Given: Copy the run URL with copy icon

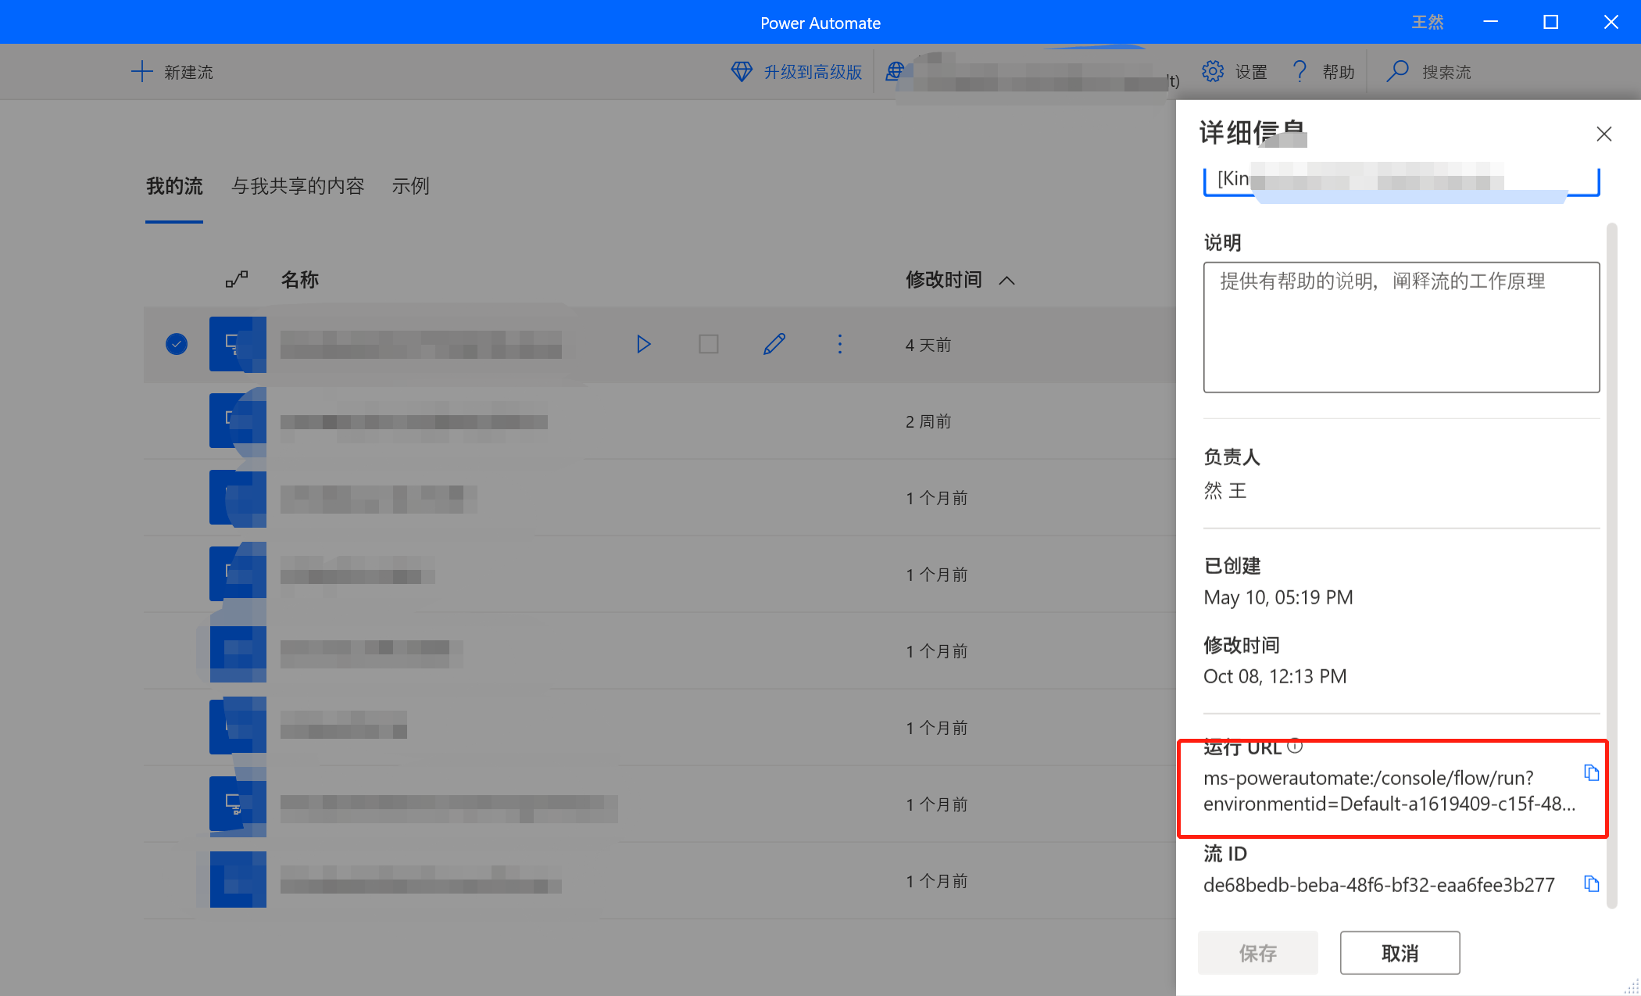Looking at the screenshot, I should point(1591,772).
